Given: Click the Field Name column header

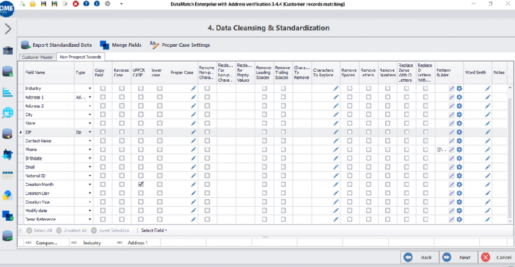Looking at the screenshot, I should tap(49, 72).
